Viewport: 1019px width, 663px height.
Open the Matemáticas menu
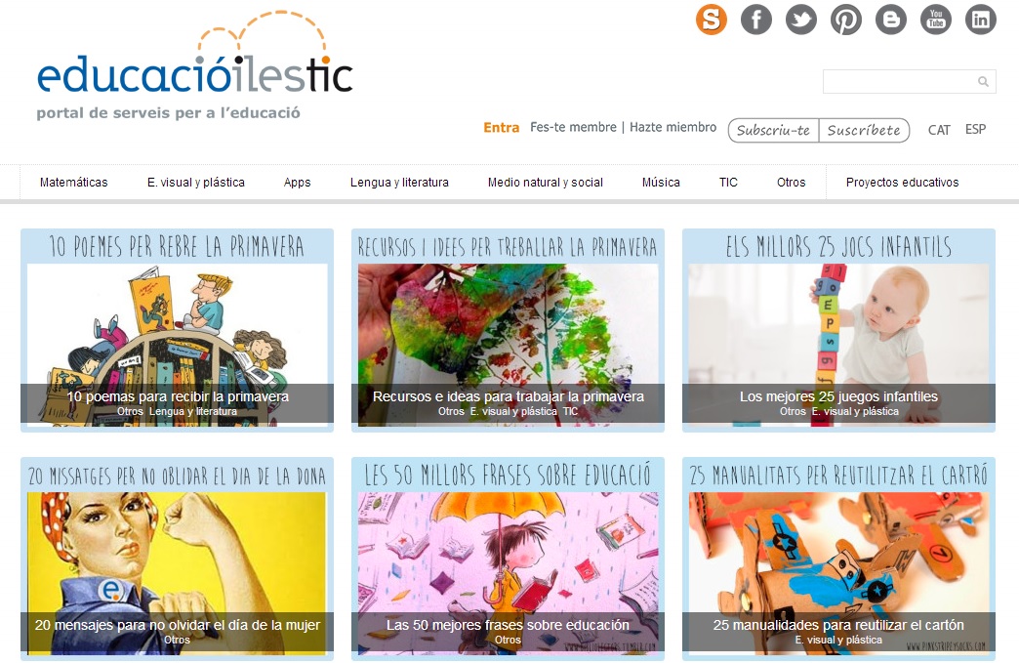(73, 183)
